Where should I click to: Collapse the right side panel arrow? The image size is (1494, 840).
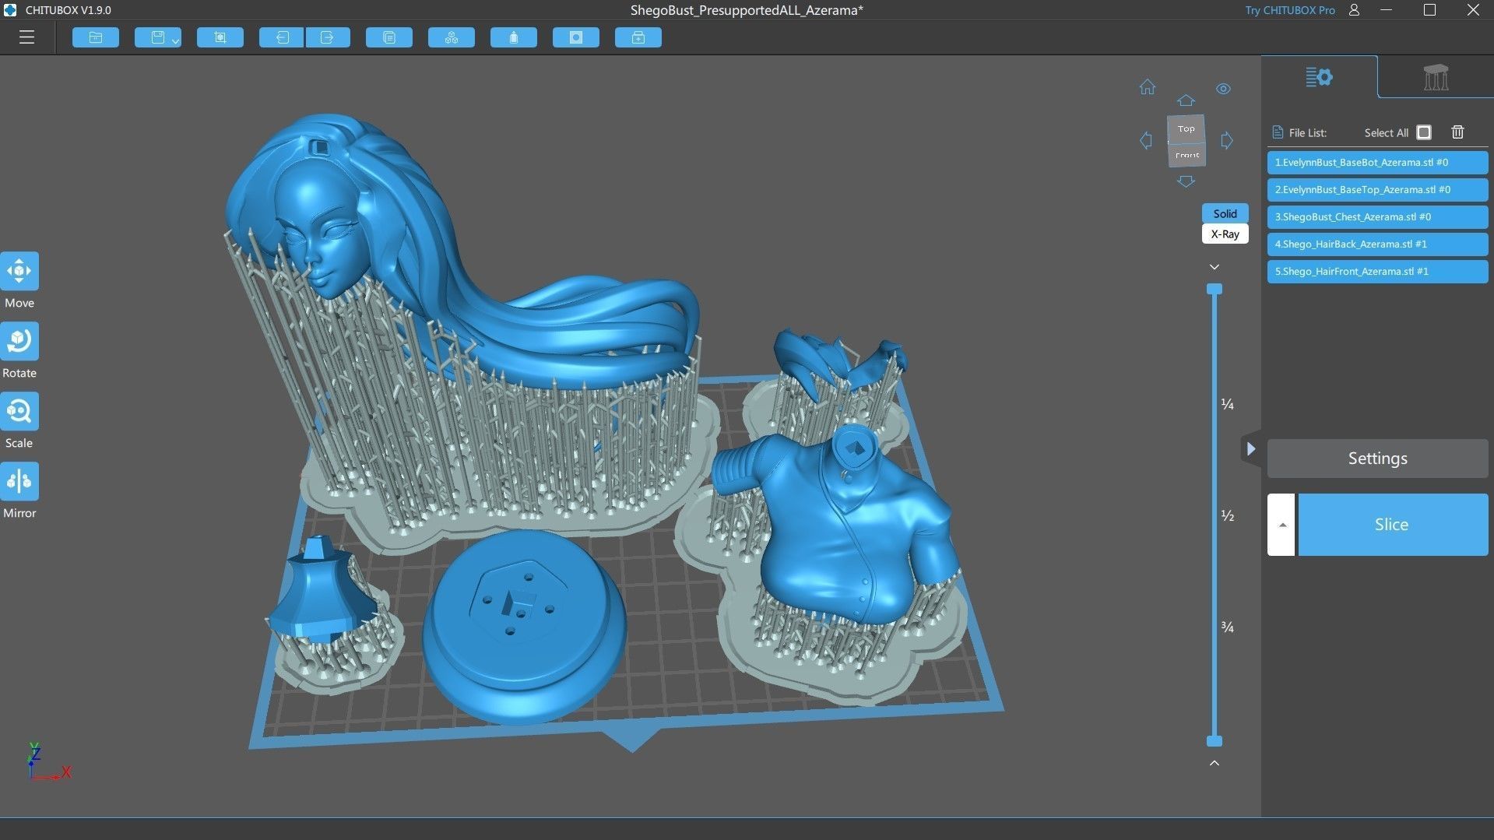click(1250, 449)
